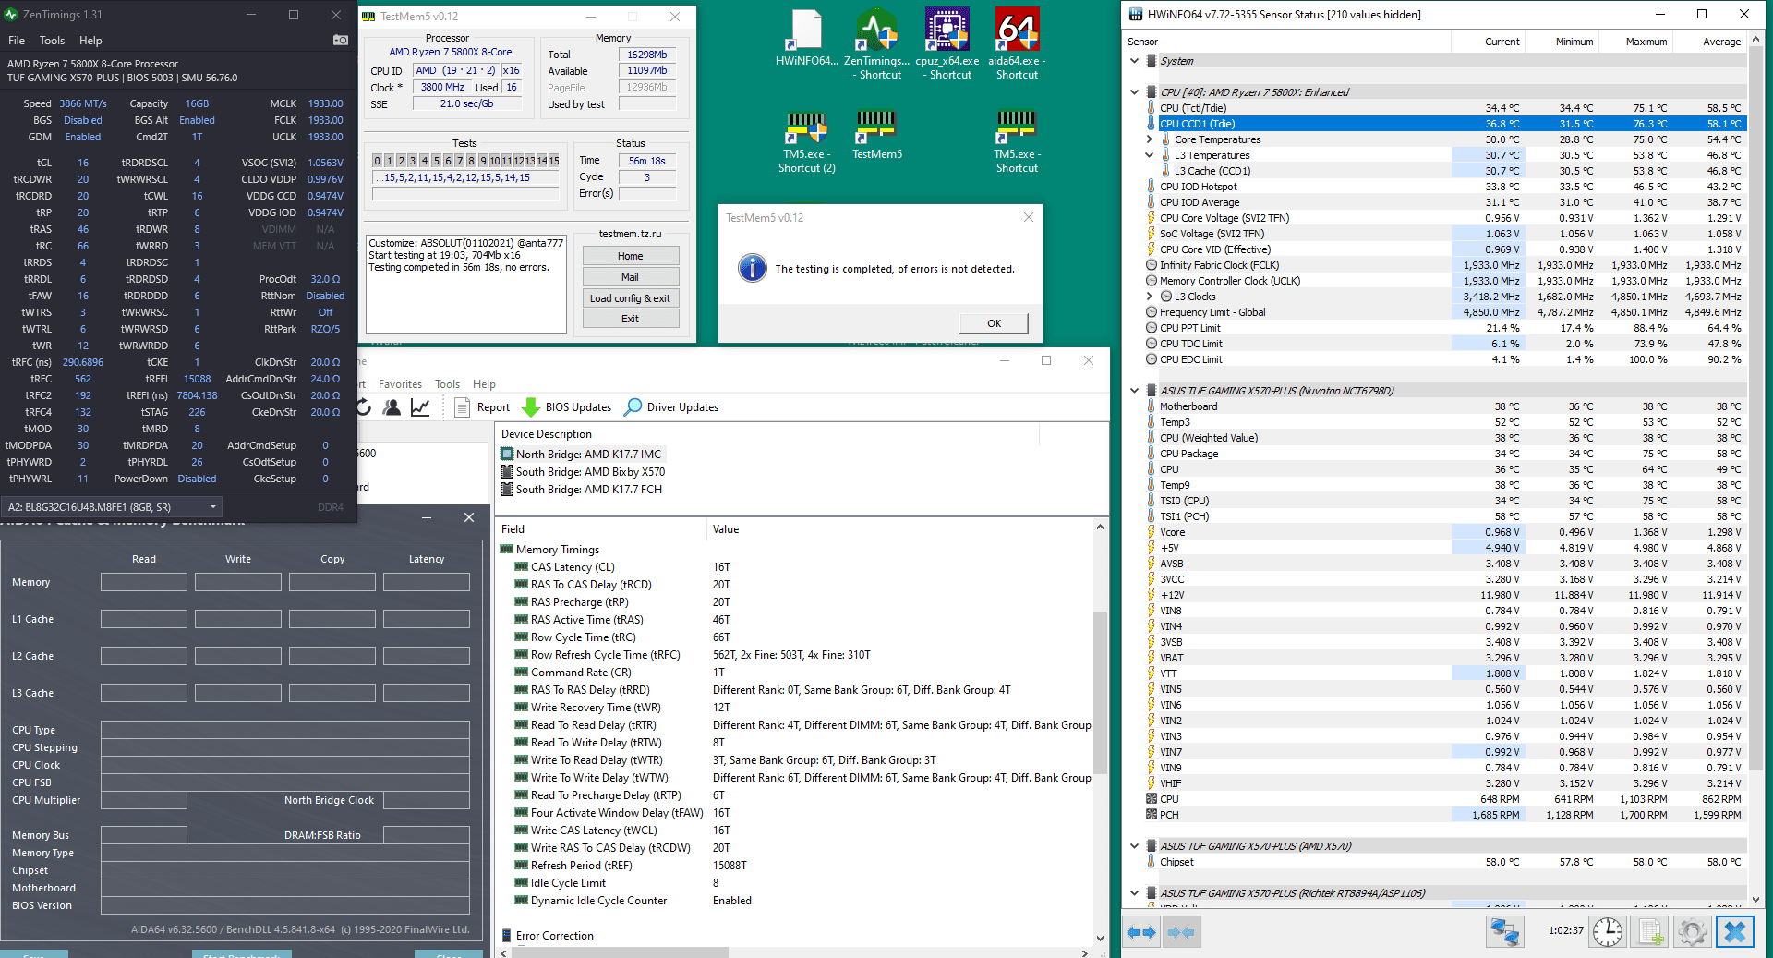Viewport: 1773px width, 958px height.
Task: Select South Bridge: AMD Bixby X570 row
Action: click(589, 472)
